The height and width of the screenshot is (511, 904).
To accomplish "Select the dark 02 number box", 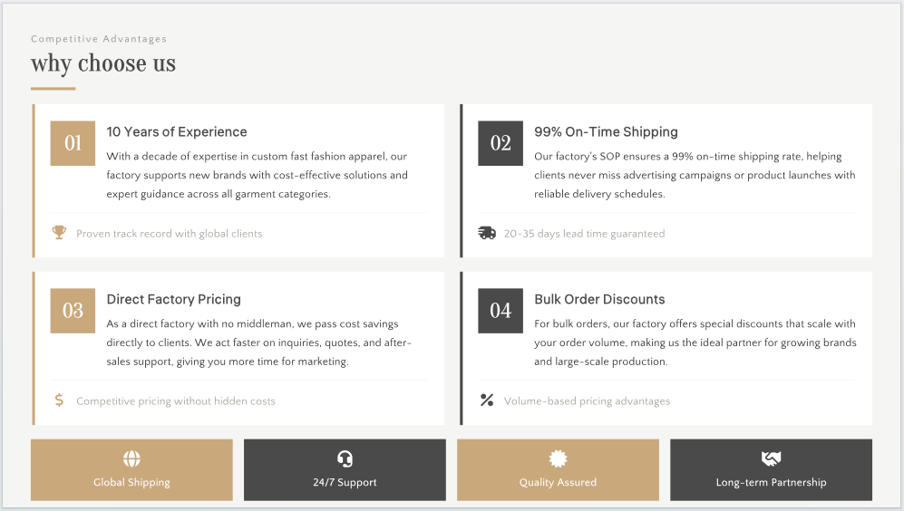I will [501, 143].
